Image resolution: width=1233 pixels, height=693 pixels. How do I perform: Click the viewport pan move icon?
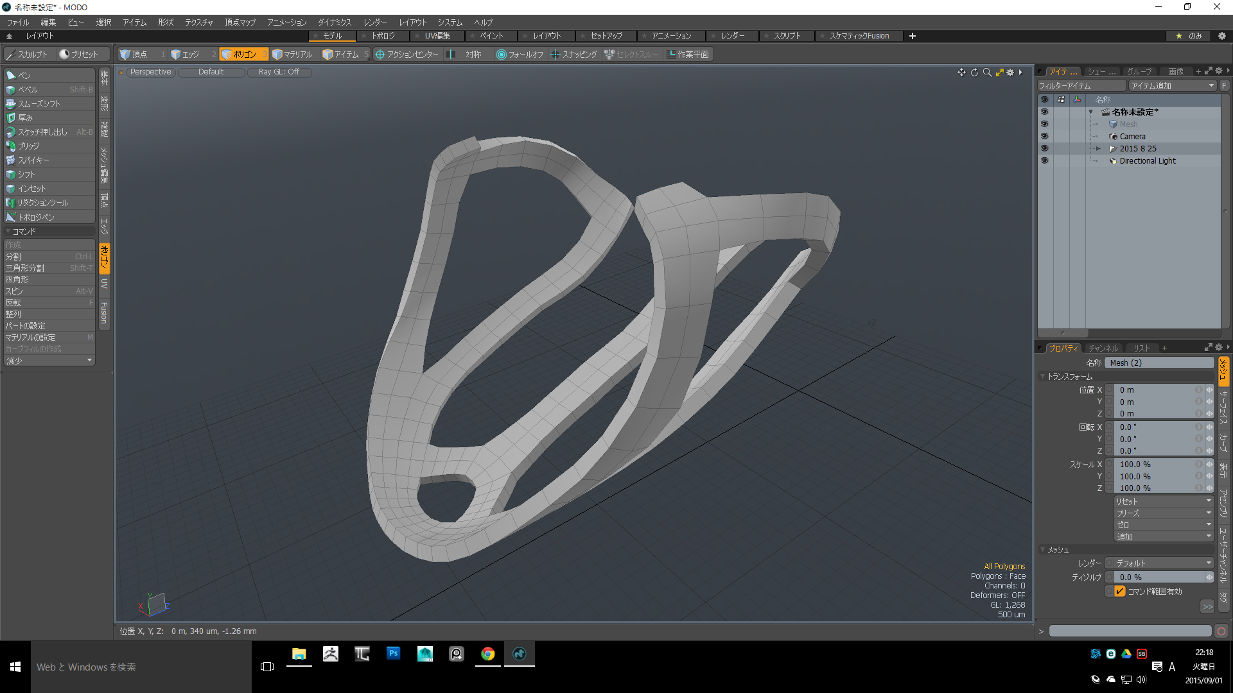click(961, 73)
